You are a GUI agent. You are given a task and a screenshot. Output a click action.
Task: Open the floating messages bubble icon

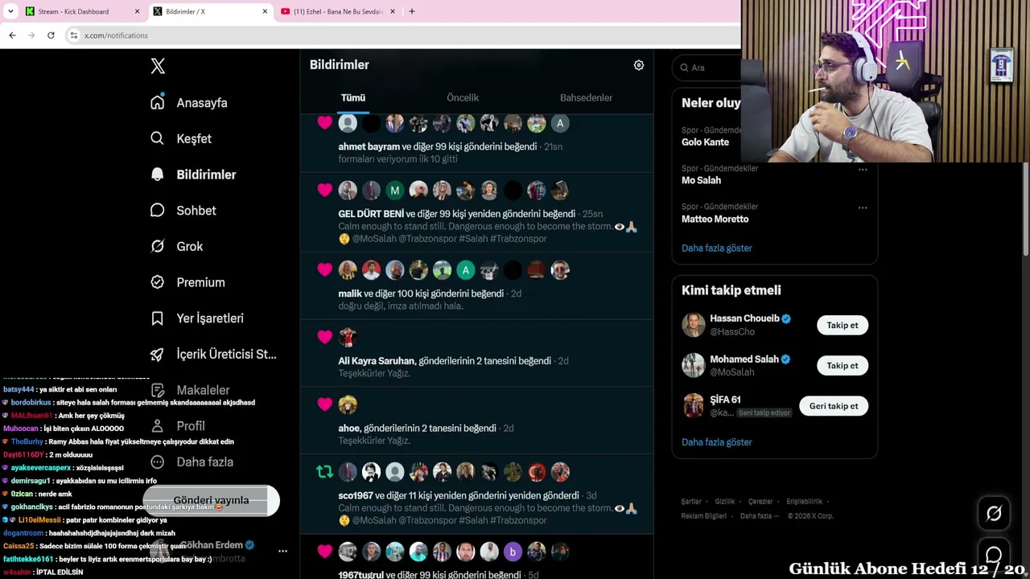tap(994, 555)
